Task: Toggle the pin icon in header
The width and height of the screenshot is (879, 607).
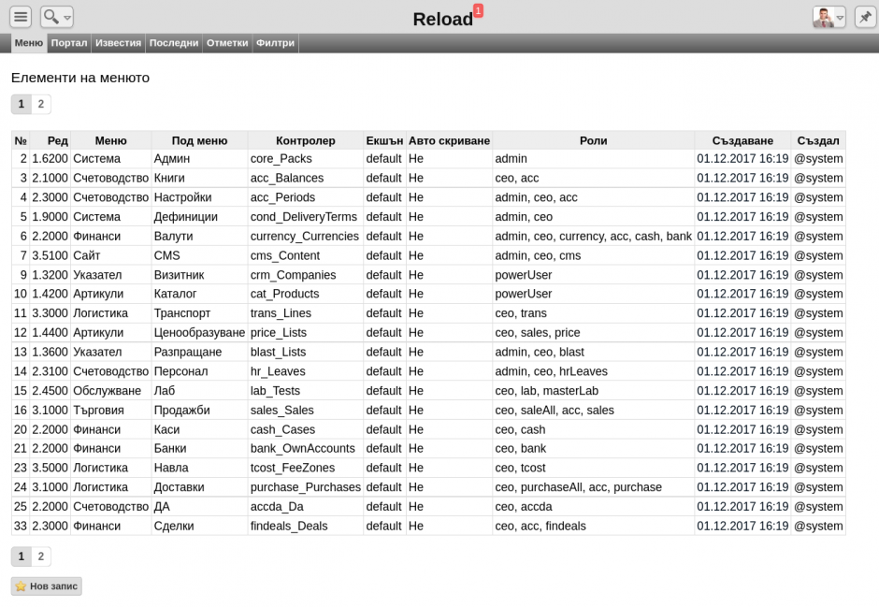Action: tap(865, 17)
